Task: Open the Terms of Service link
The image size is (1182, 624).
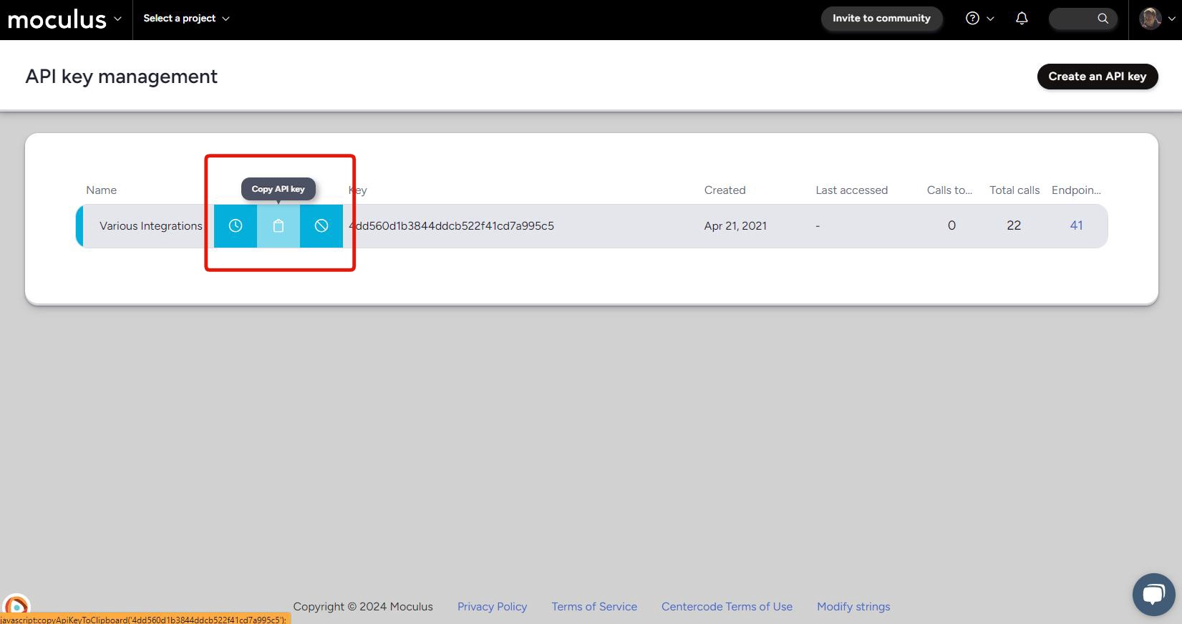Action: point(594,607)
